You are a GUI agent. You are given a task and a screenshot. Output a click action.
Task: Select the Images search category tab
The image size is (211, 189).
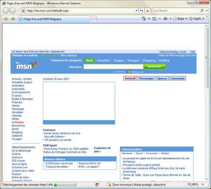[119, 60]
